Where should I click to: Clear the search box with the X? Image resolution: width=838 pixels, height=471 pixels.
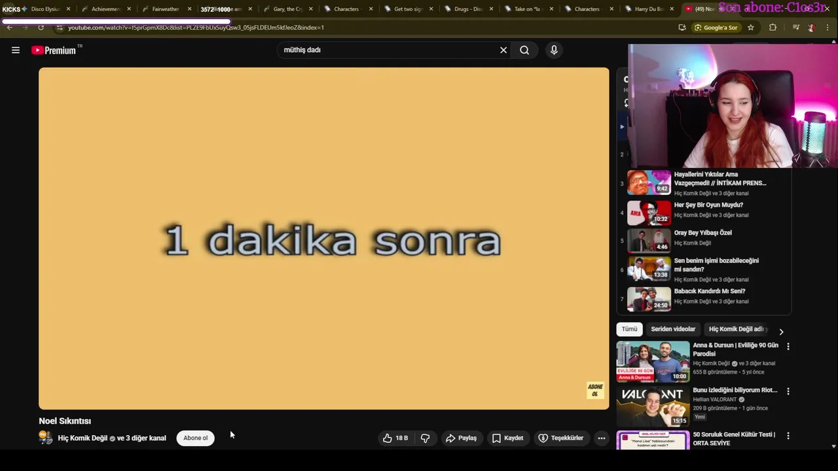click(x=503, y=50)
